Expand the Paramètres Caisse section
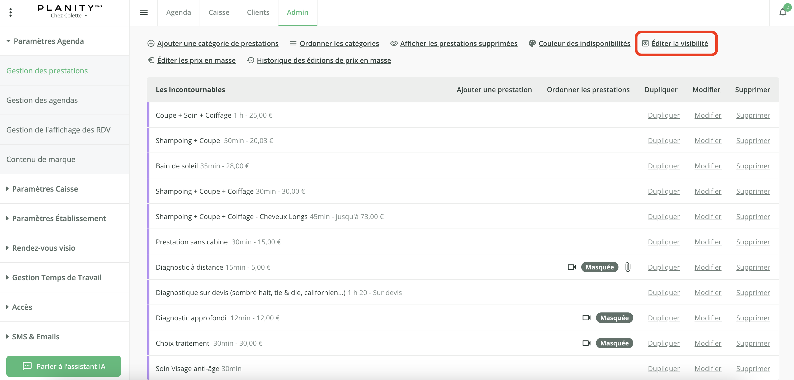 coord(45,189)
